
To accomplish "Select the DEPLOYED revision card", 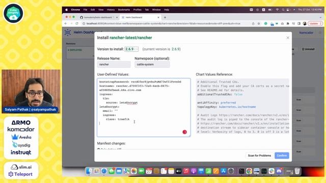I will pos(80,52).
